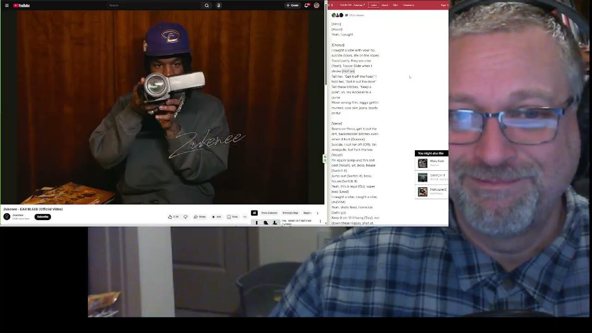Screen dimensions: 592x333
Task: Click the highlighted "(Hol' on)" lyric
Action: click(348, 71)
